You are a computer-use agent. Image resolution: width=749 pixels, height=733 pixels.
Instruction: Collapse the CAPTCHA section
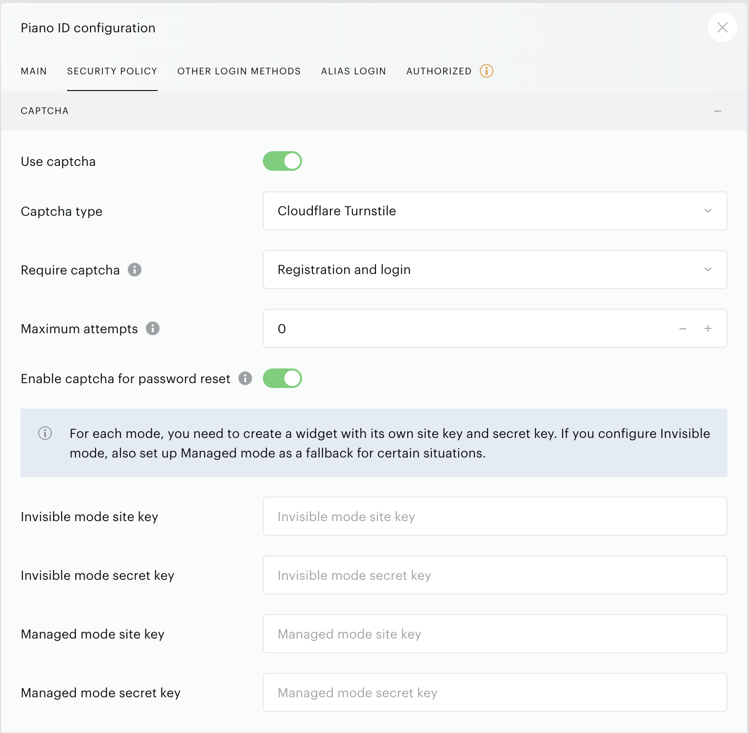point(718,111)
